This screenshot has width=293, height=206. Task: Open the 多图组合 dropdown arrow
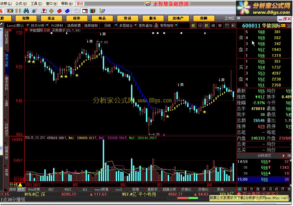(x=135, y=25)
